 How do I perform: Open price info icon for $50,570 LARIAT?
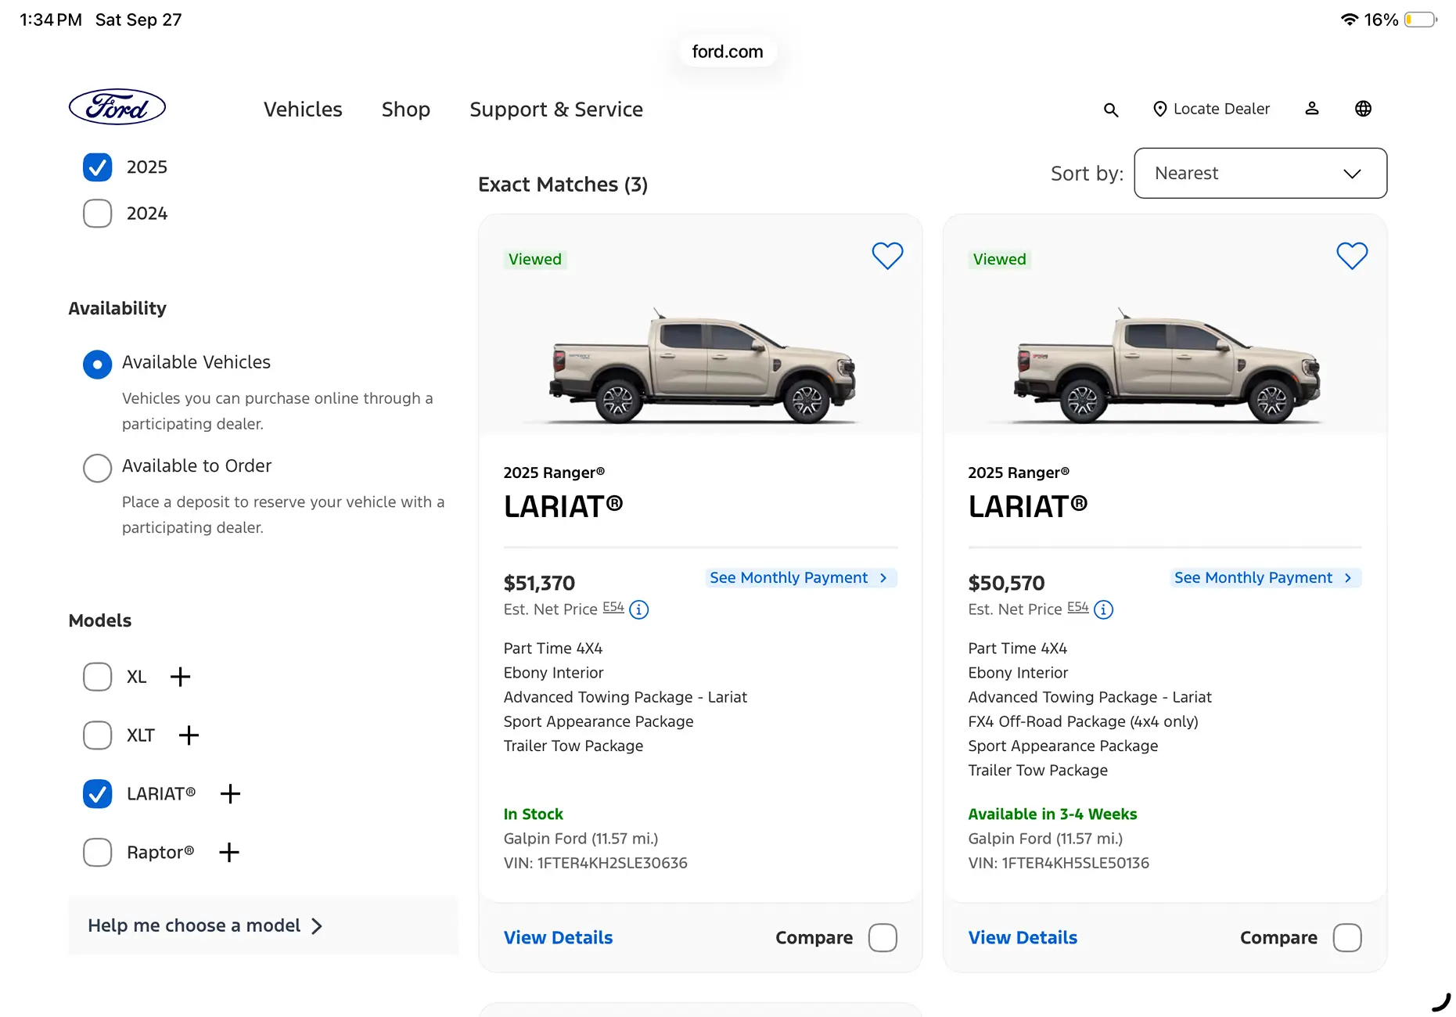coord(1103,609)
